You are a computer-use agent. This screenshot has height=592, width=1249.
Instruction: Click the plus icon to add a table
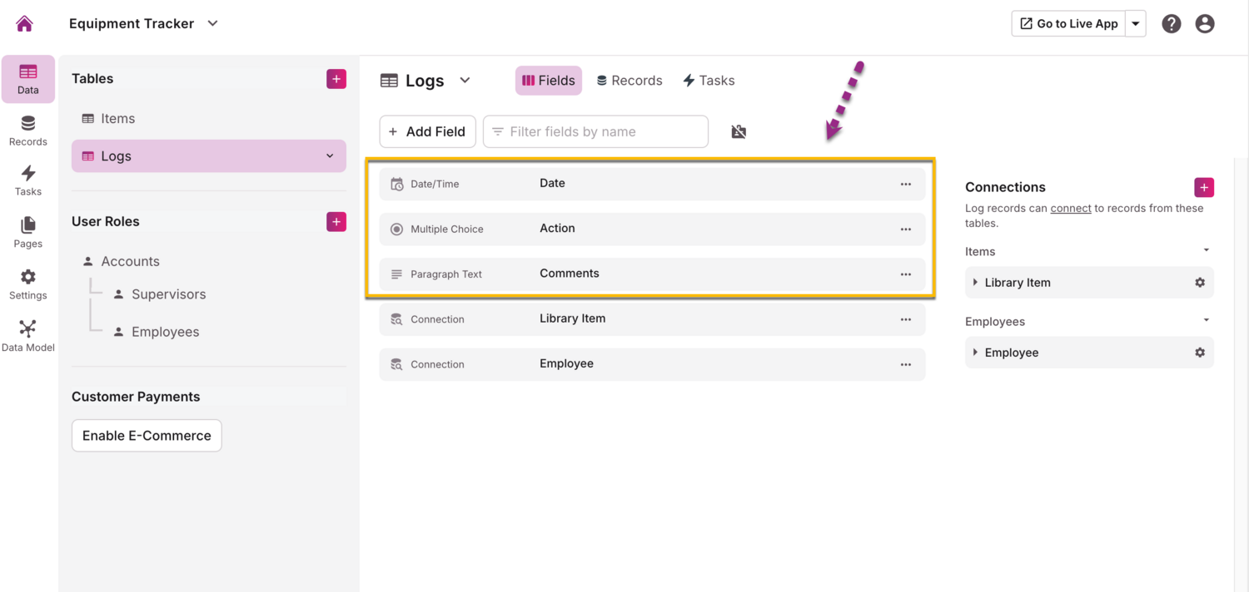coord(336,79)
